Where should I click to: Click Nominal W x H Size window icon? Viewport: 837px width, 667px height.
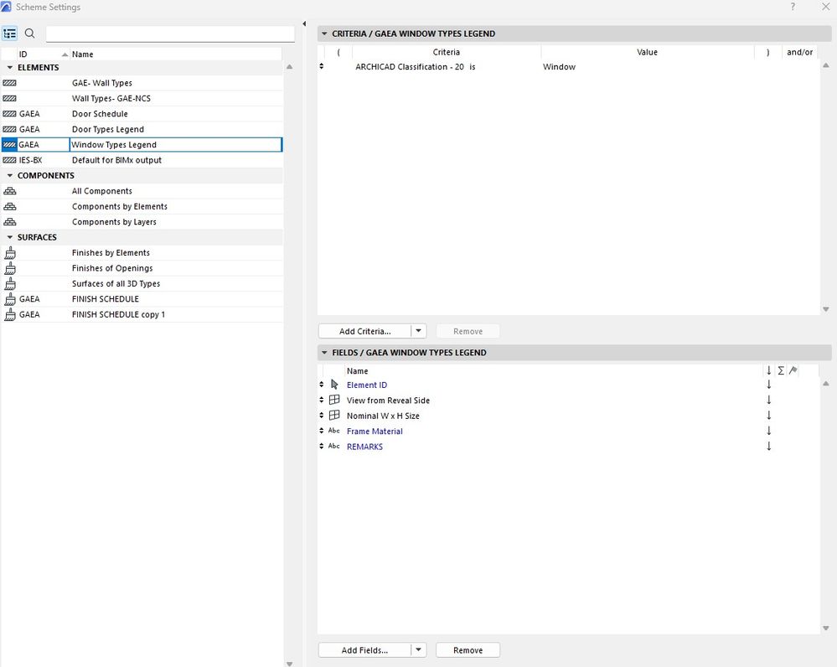(x=334, y=416)
